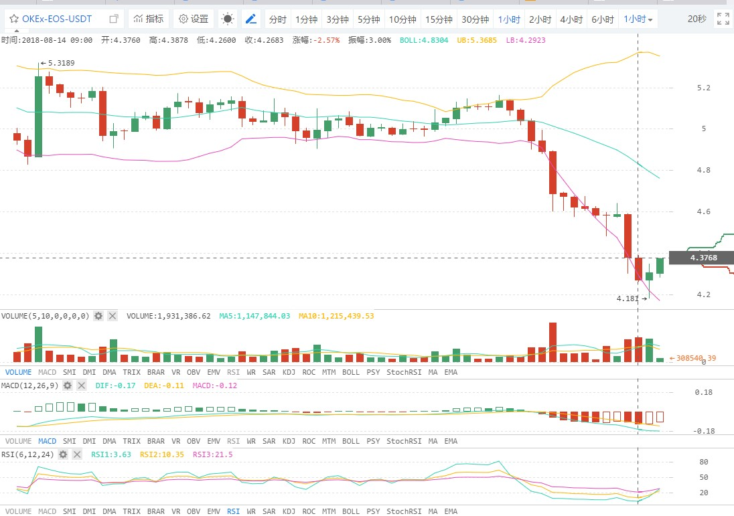
Task: Click the LB:4.2923 lower band value
Action: pyautogui.click(x=525, y=40)
